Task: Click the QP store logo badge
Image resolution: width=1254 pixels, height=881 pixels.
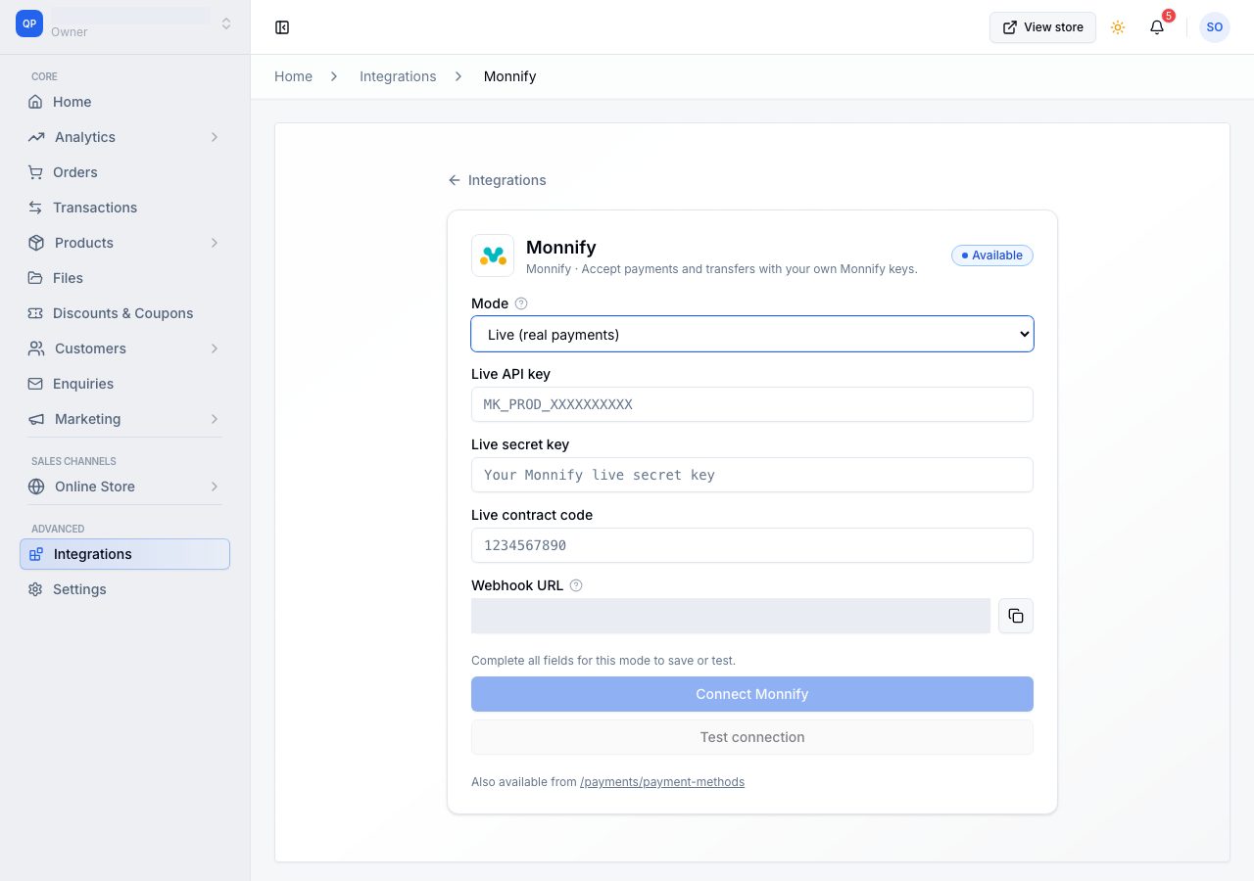Action: tap(29, 23)
